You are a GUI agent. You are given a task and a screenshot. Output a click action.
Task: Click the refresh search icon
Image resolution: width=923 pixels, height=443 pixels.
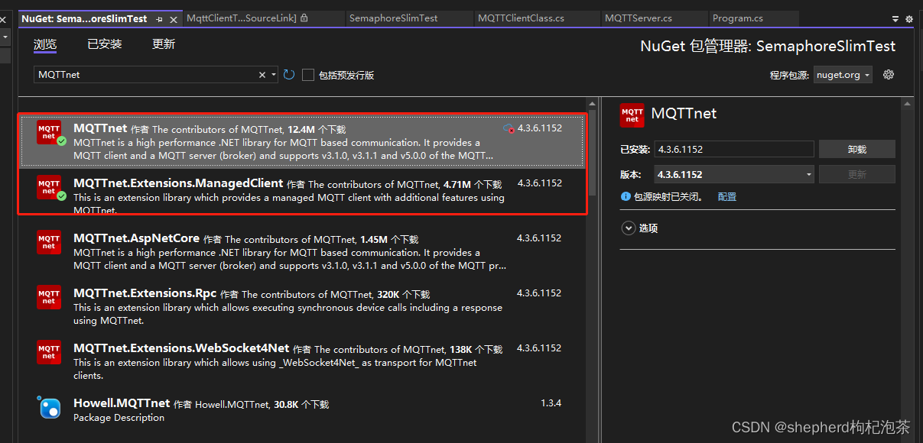click(x=288, y=74)
